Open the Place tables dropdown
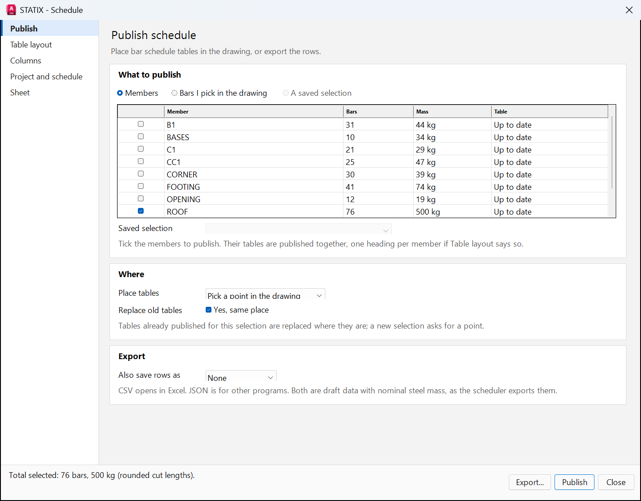 [x=265, y=294]
